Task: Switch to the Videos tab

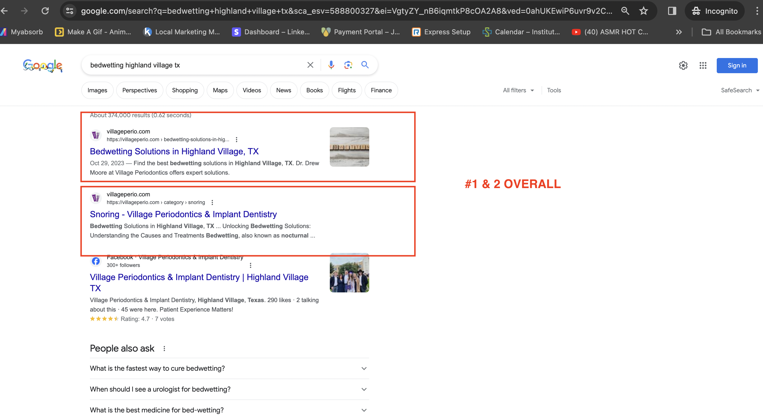Action: click(252, 90)
